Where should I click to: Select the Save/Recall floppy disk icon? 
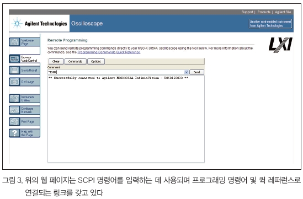pyautogui.click(x=14, y=71)
